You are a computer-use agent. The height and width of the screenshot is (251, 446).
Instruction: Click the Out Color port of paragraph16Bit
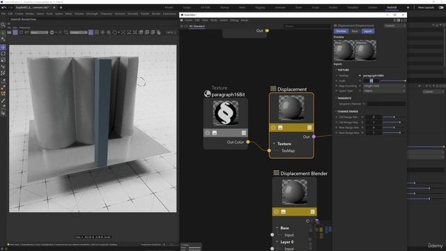(x=248, y=142)
